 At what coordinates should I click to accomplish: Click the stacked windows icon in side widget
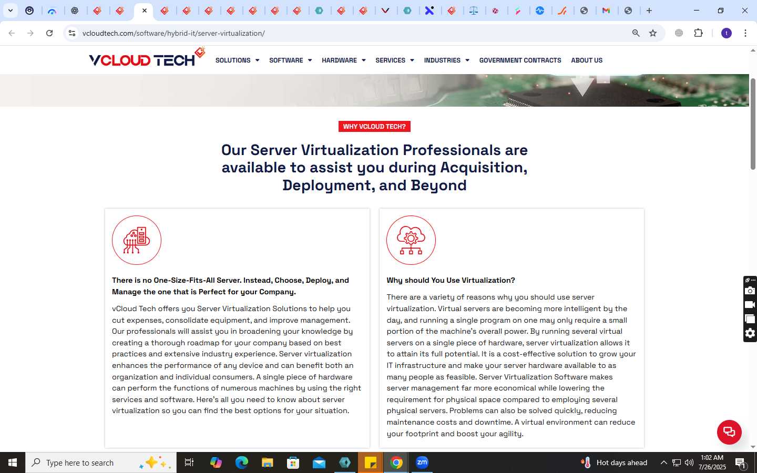750,319
